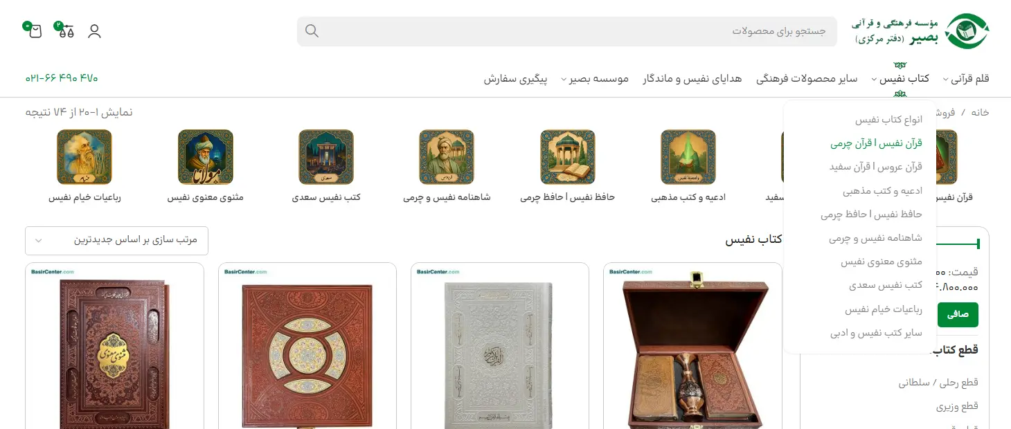
Task: Click the price range slider handle
Action: [x=978, y=244]
